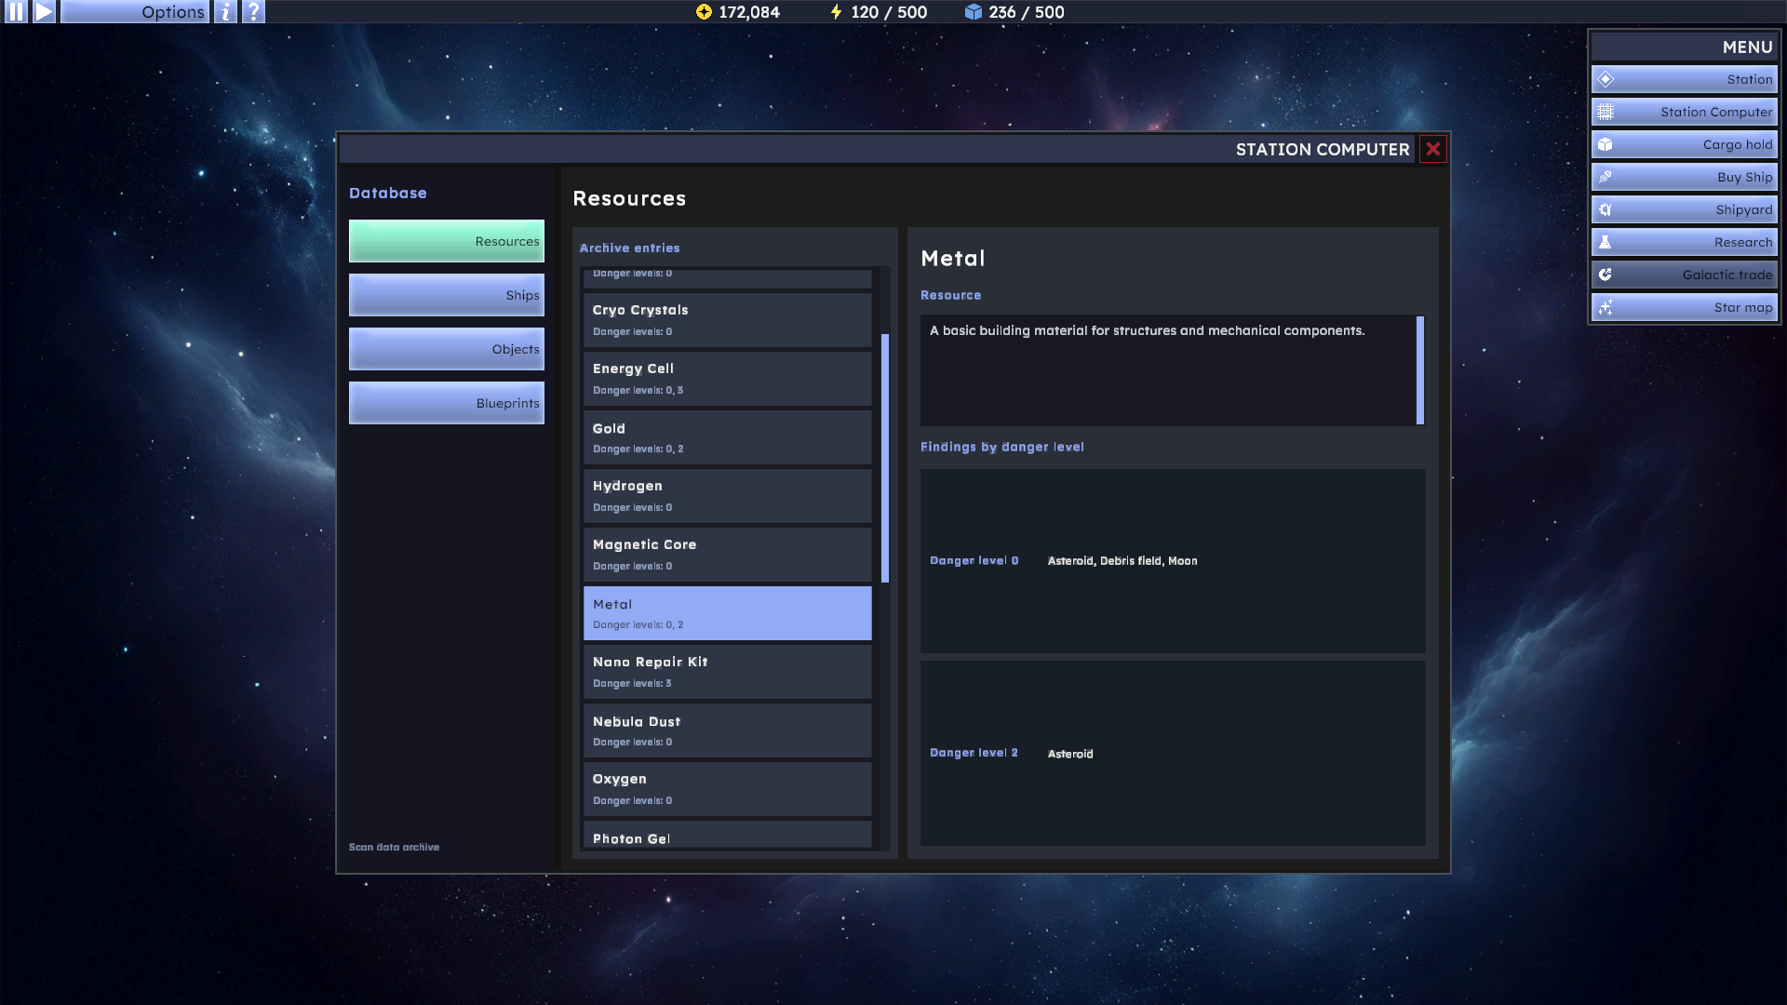The height and width of the screenshot is (1005, 1787).
Task: Select the Ships database tab
Action: click(447, 295)
